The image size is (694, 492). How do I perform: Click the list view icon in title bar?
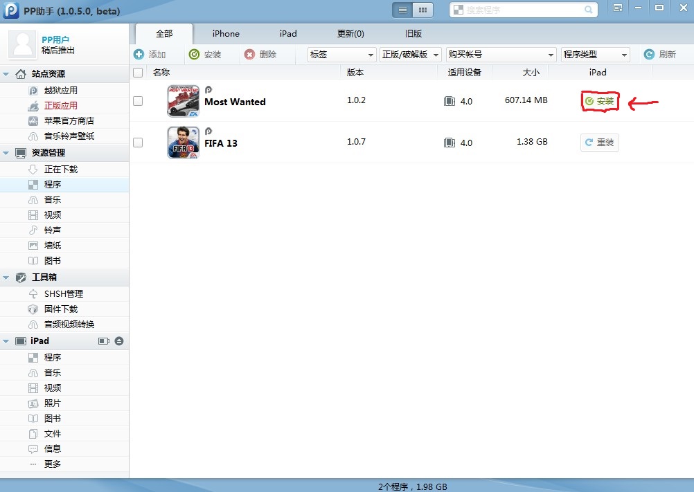(x=402, y=10)
